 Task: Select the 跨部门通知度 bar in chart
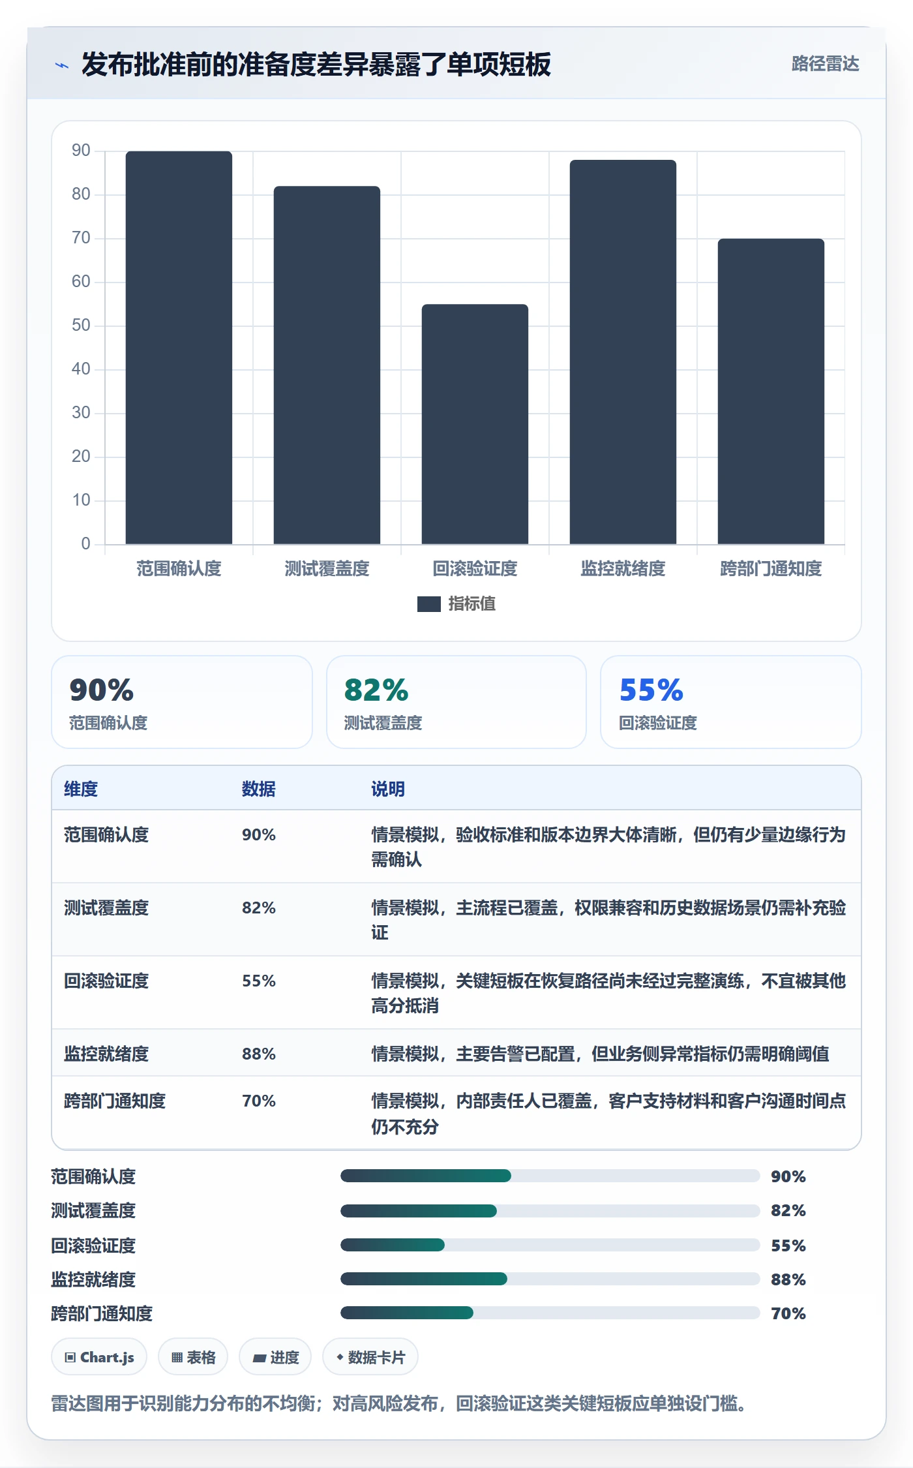click(x=771, y=391)
